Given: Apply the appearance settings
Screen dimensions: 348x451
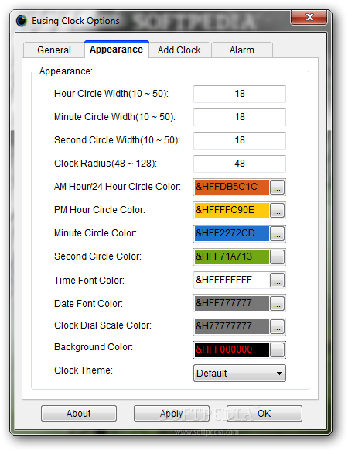Looking at the screenshot, I should 172,414.
